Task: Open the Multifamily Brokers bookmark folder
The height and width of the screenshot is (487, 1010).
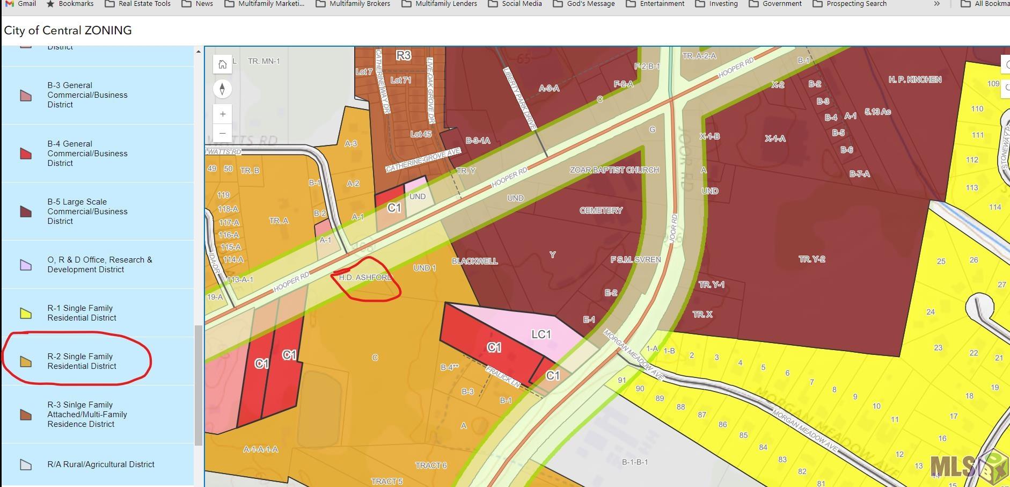Action: point(353,4)
